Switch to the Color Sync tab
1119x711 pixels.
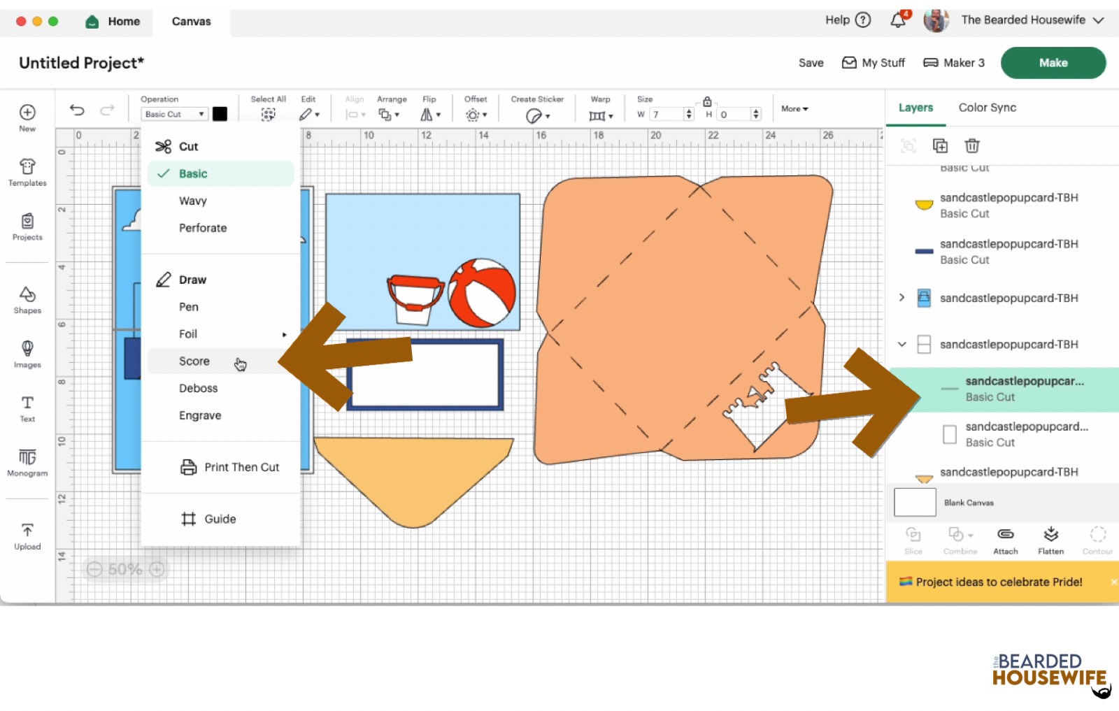point(987,108)
